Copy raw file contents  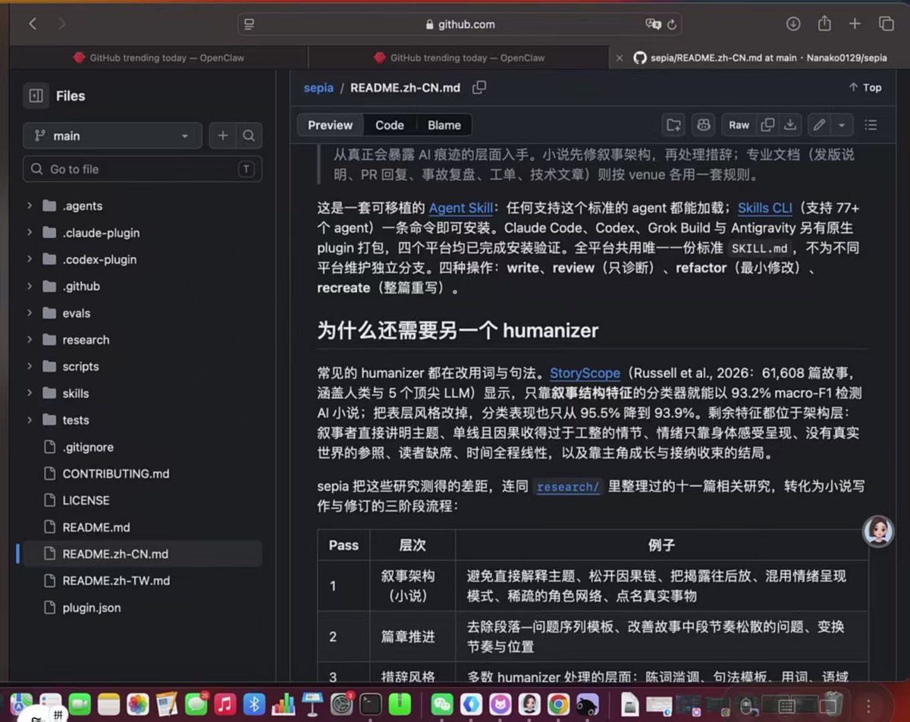click(x=767, y=125)
